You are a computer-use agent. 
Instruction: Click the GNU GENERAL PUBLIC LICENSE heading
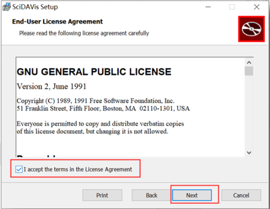pos(94,72)
